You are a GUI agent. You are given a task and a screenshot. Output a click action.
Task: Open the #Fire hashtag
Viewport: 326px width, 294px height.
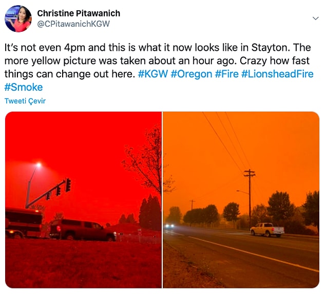point(226,74)
